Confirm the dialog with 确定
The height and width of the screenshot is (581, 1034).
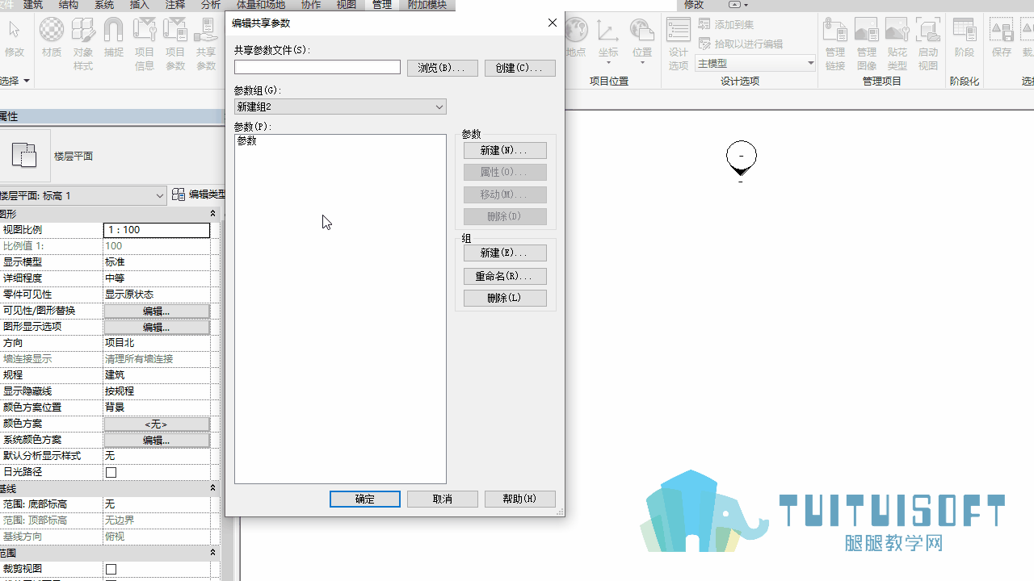(x=365, y=499)
